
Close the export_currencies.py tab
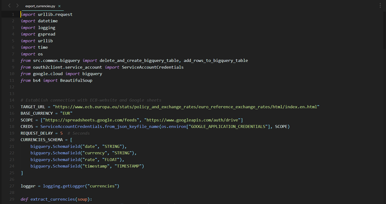59,6
